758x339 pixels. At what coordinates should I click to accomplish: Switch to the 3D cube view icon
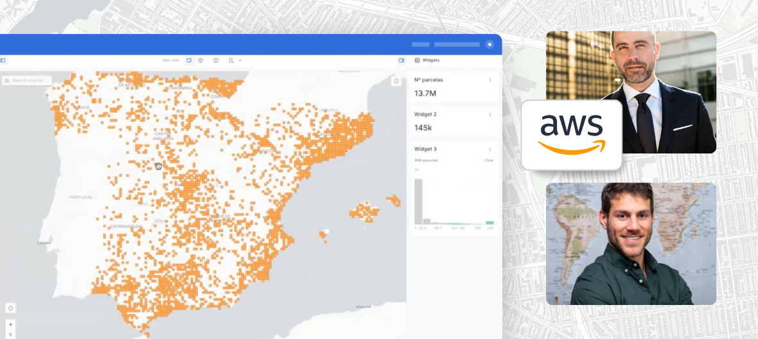(x=200, y=60)
